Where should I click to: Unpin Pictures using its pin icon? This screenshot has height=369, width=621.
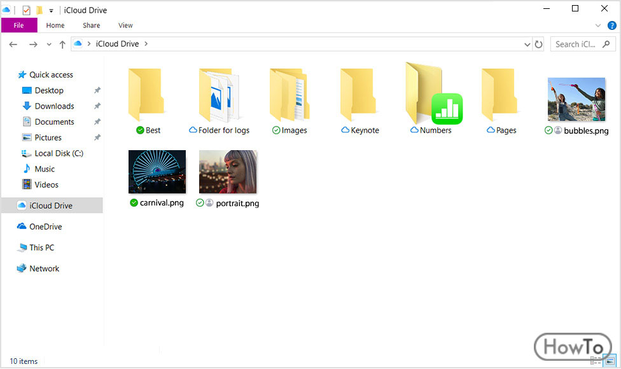[x=97, y=138]
